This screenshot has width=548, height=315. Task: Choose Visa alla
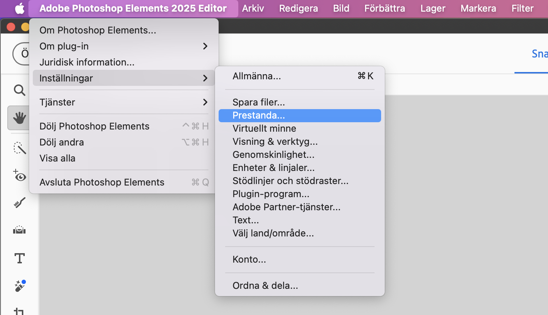click(x=124, y=158)
